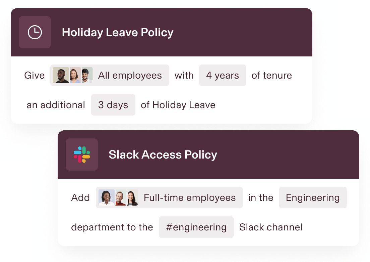The image size is (370, 262).
Task: Click the Slack Access Policy header bar
Action: pyautogui.click(x=285, y=155)
